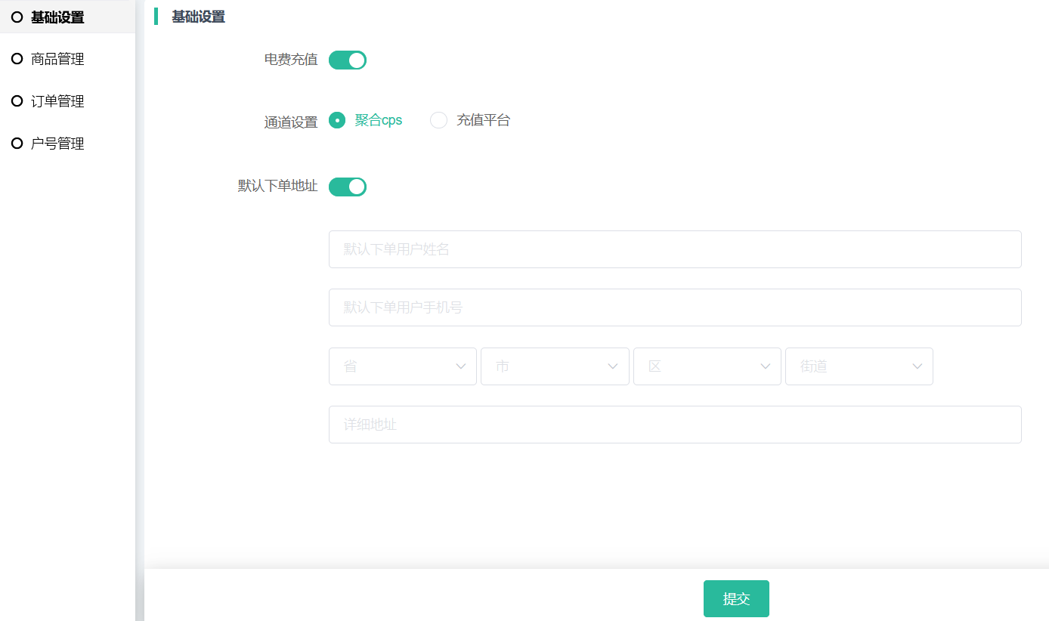
Task: Select 基础设置 in the sidebar
Action: coord(57,17)
